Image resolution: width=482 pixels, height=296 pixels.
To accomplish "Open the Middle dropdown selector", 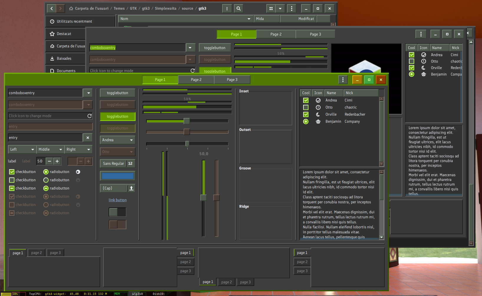I will tap(50, 149).
